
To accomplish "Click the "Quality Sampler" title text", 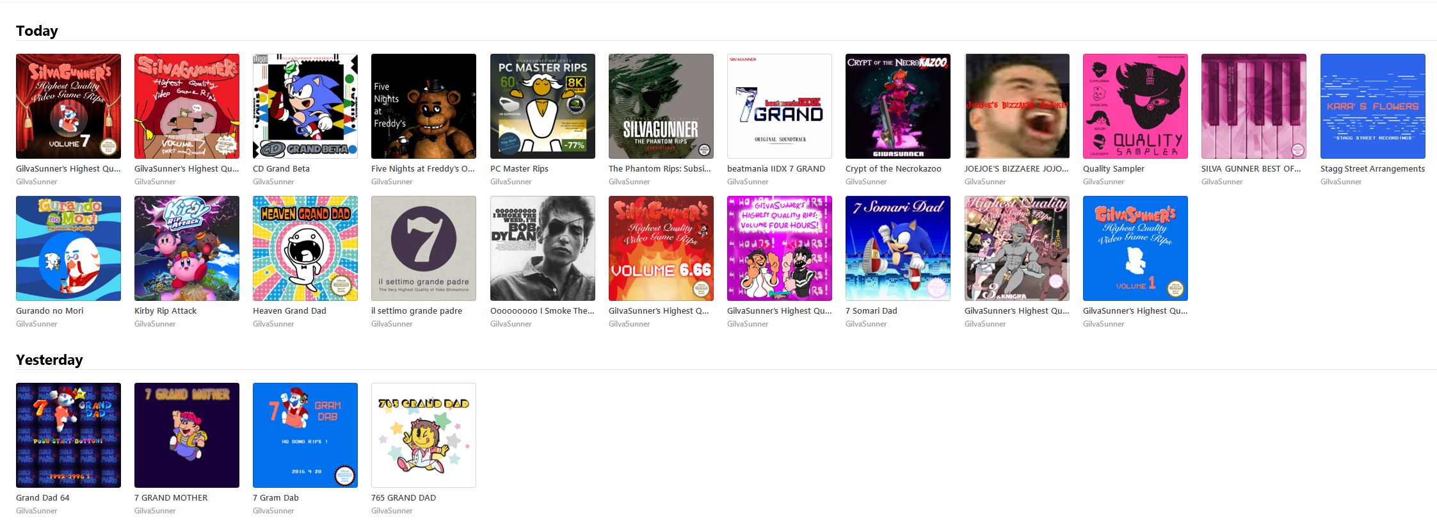I will pos(1114,169).
